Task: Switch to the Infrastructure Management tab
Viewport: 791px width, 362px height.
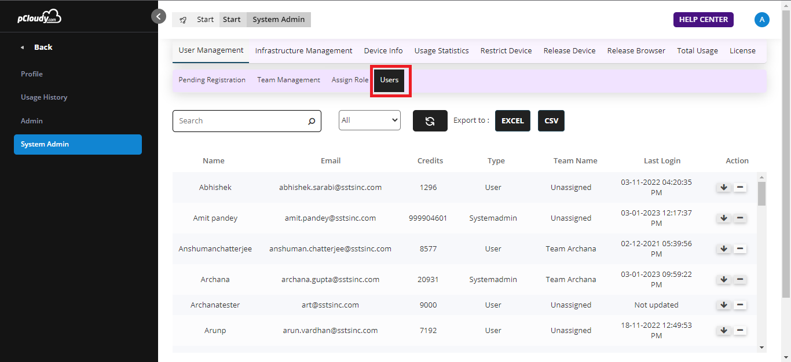Action: [303, 51]
